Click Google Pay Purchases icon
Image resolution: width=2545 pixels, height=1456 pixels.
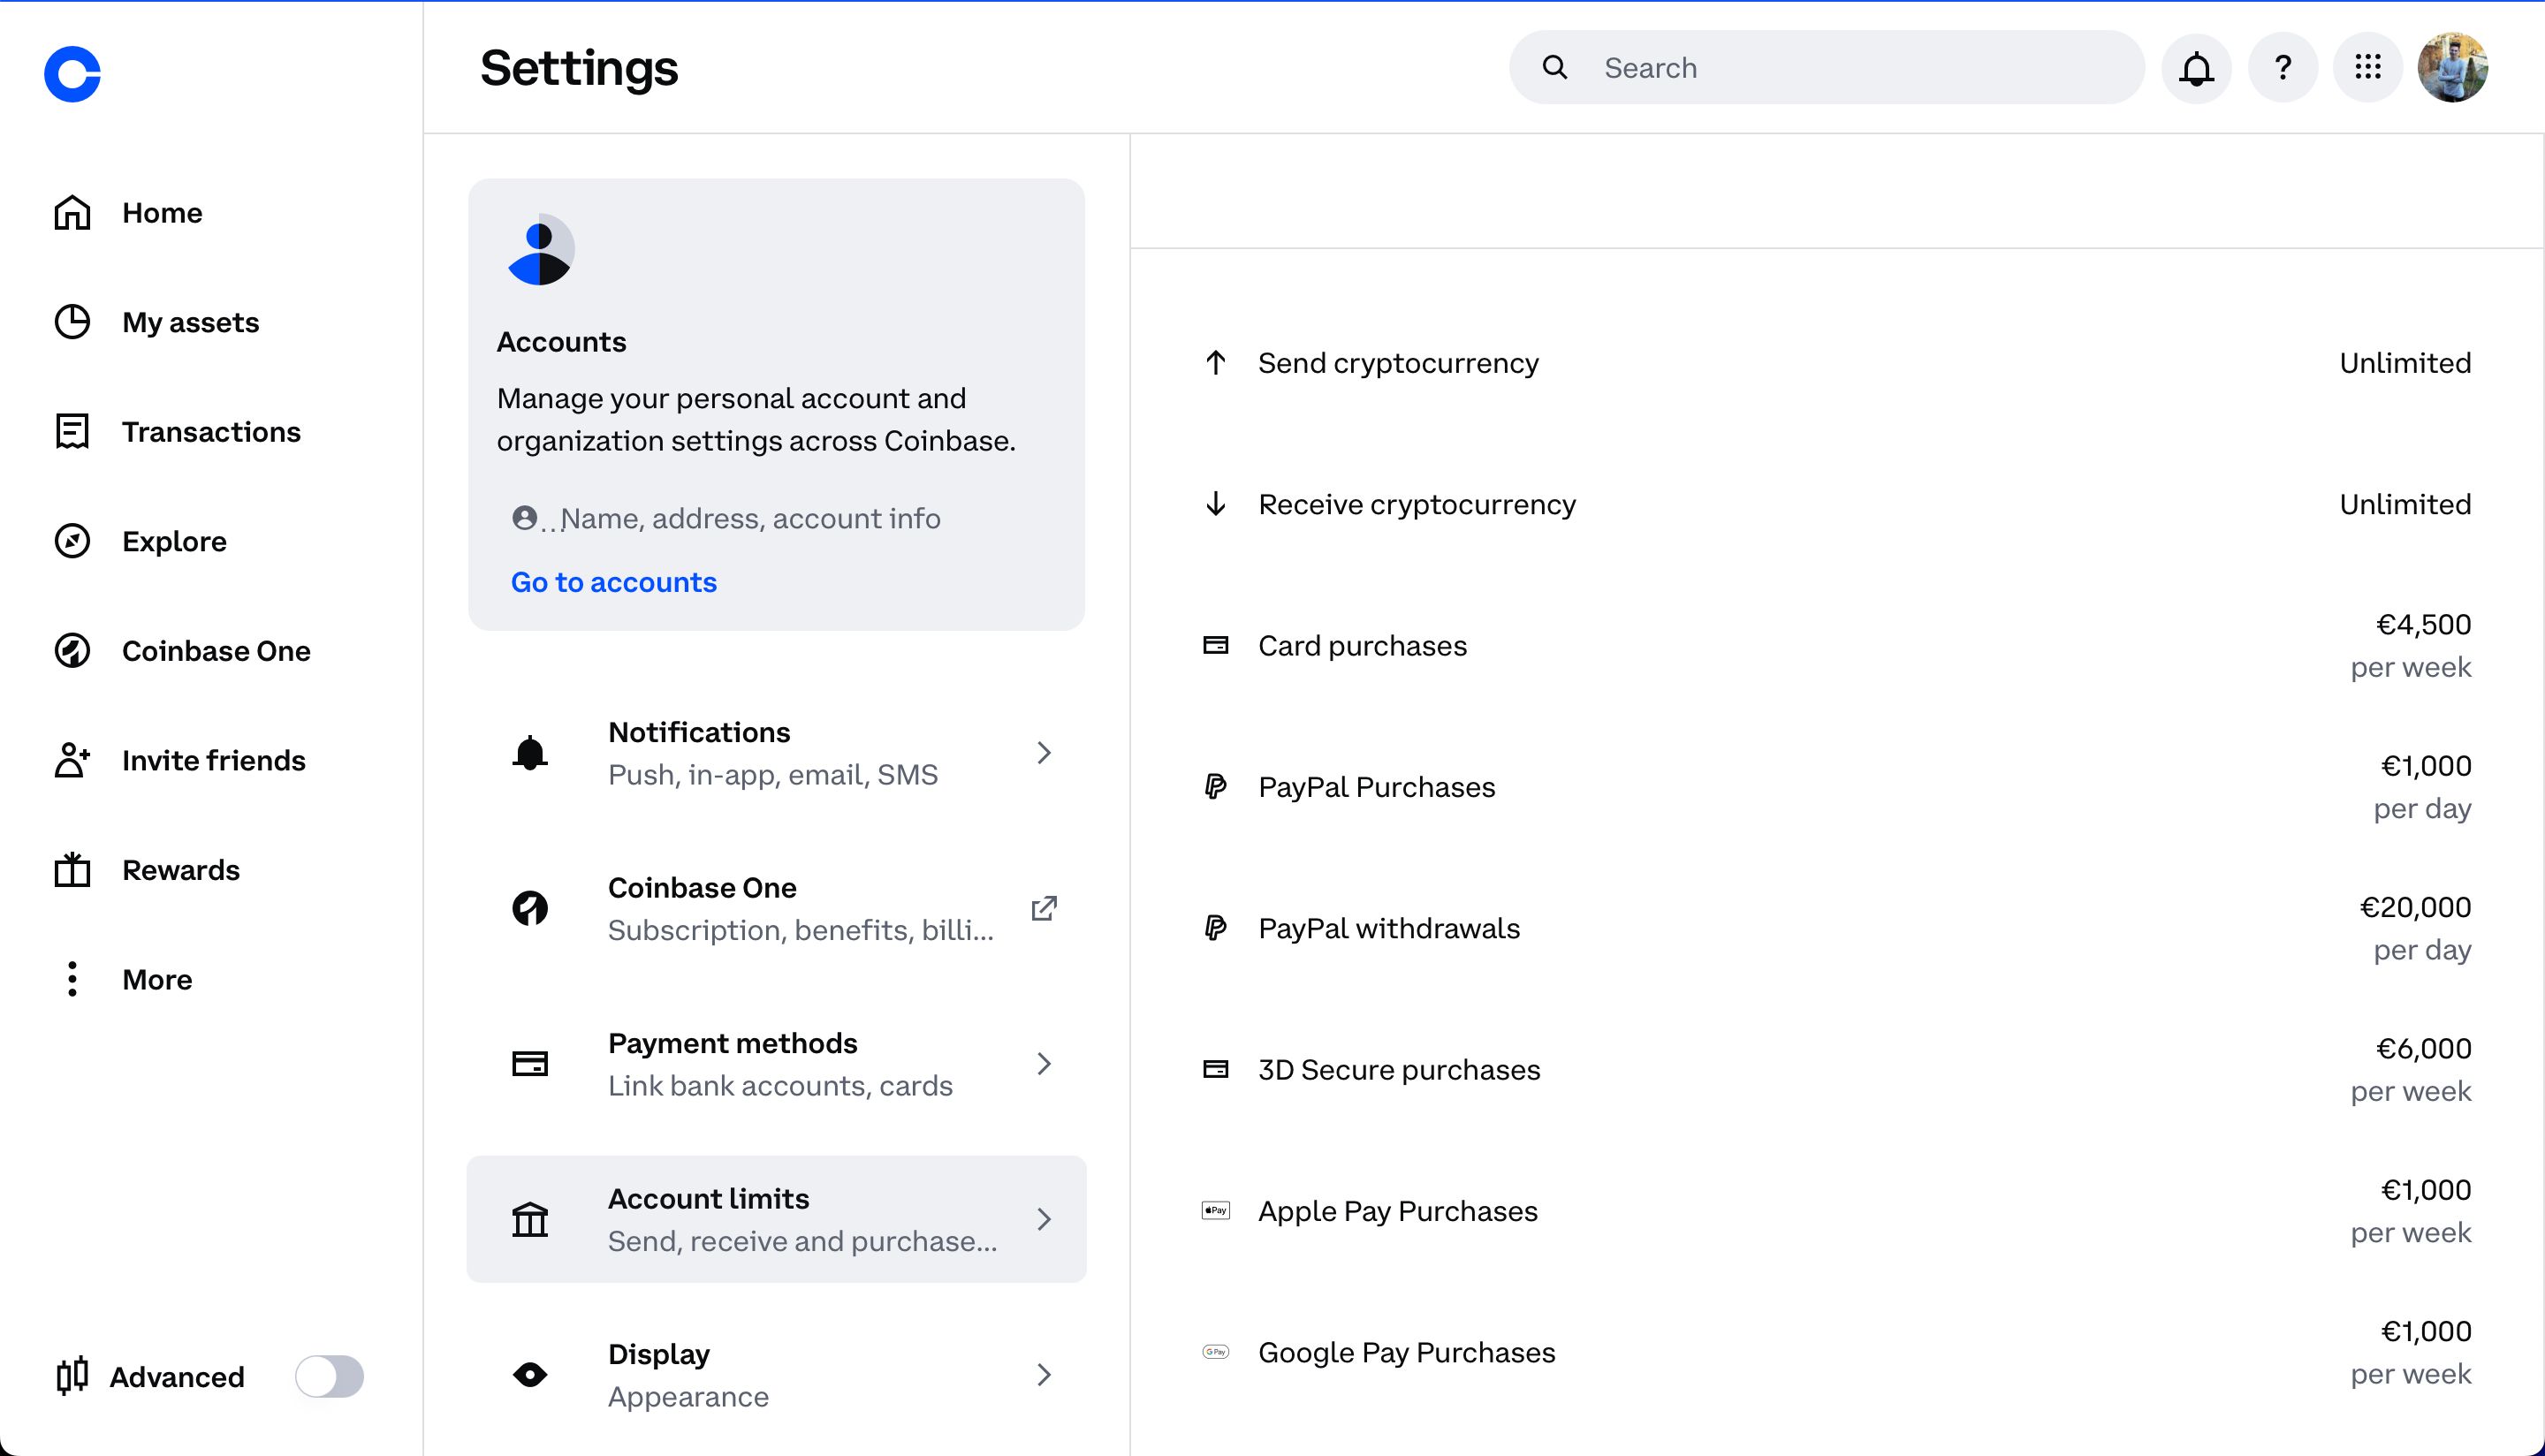pyautogui.click(x=1215, y=1351)
